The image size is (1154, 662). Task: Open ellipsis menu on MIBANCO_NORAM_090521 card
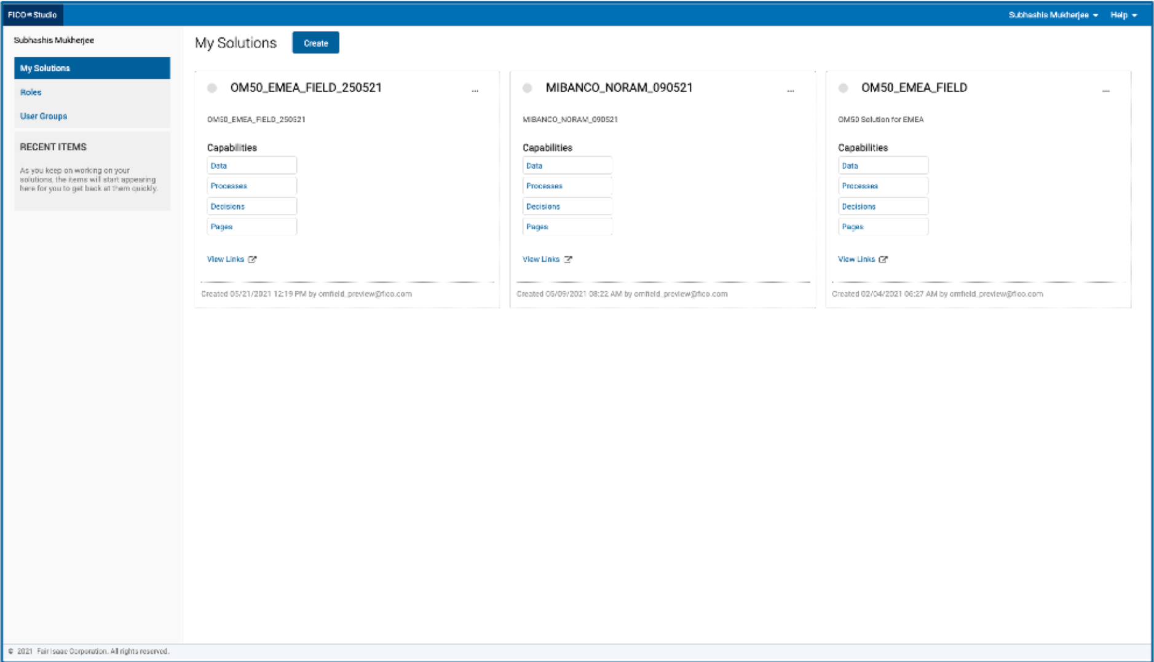[x=790, y=90]
